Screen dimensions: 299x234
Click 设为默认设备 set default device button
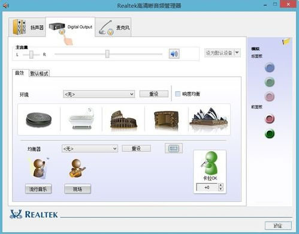click(x=219, y=53)
